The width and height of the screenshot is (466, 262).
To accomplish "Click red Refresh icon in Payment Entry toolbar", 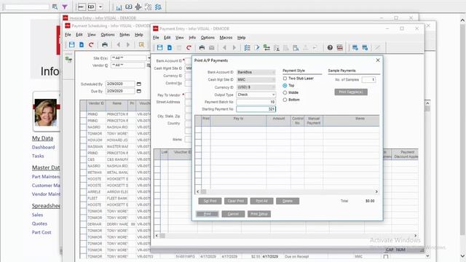I will [x=189, y=47].
